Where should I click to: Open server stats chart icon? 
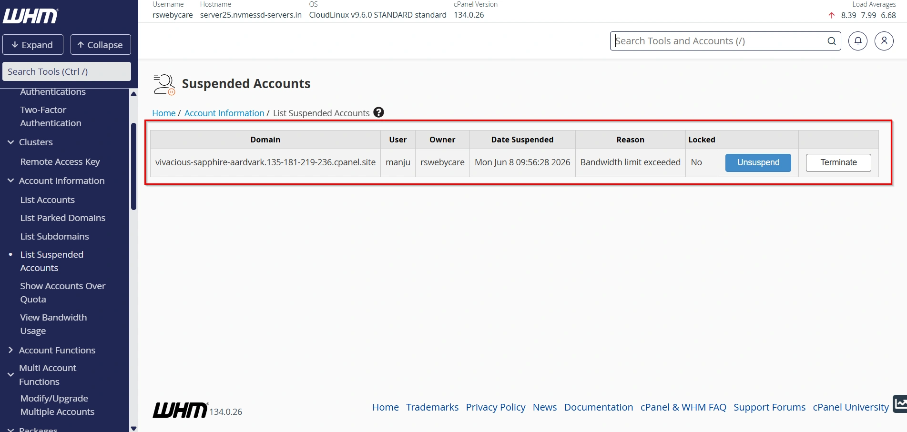tap(900, 404)
